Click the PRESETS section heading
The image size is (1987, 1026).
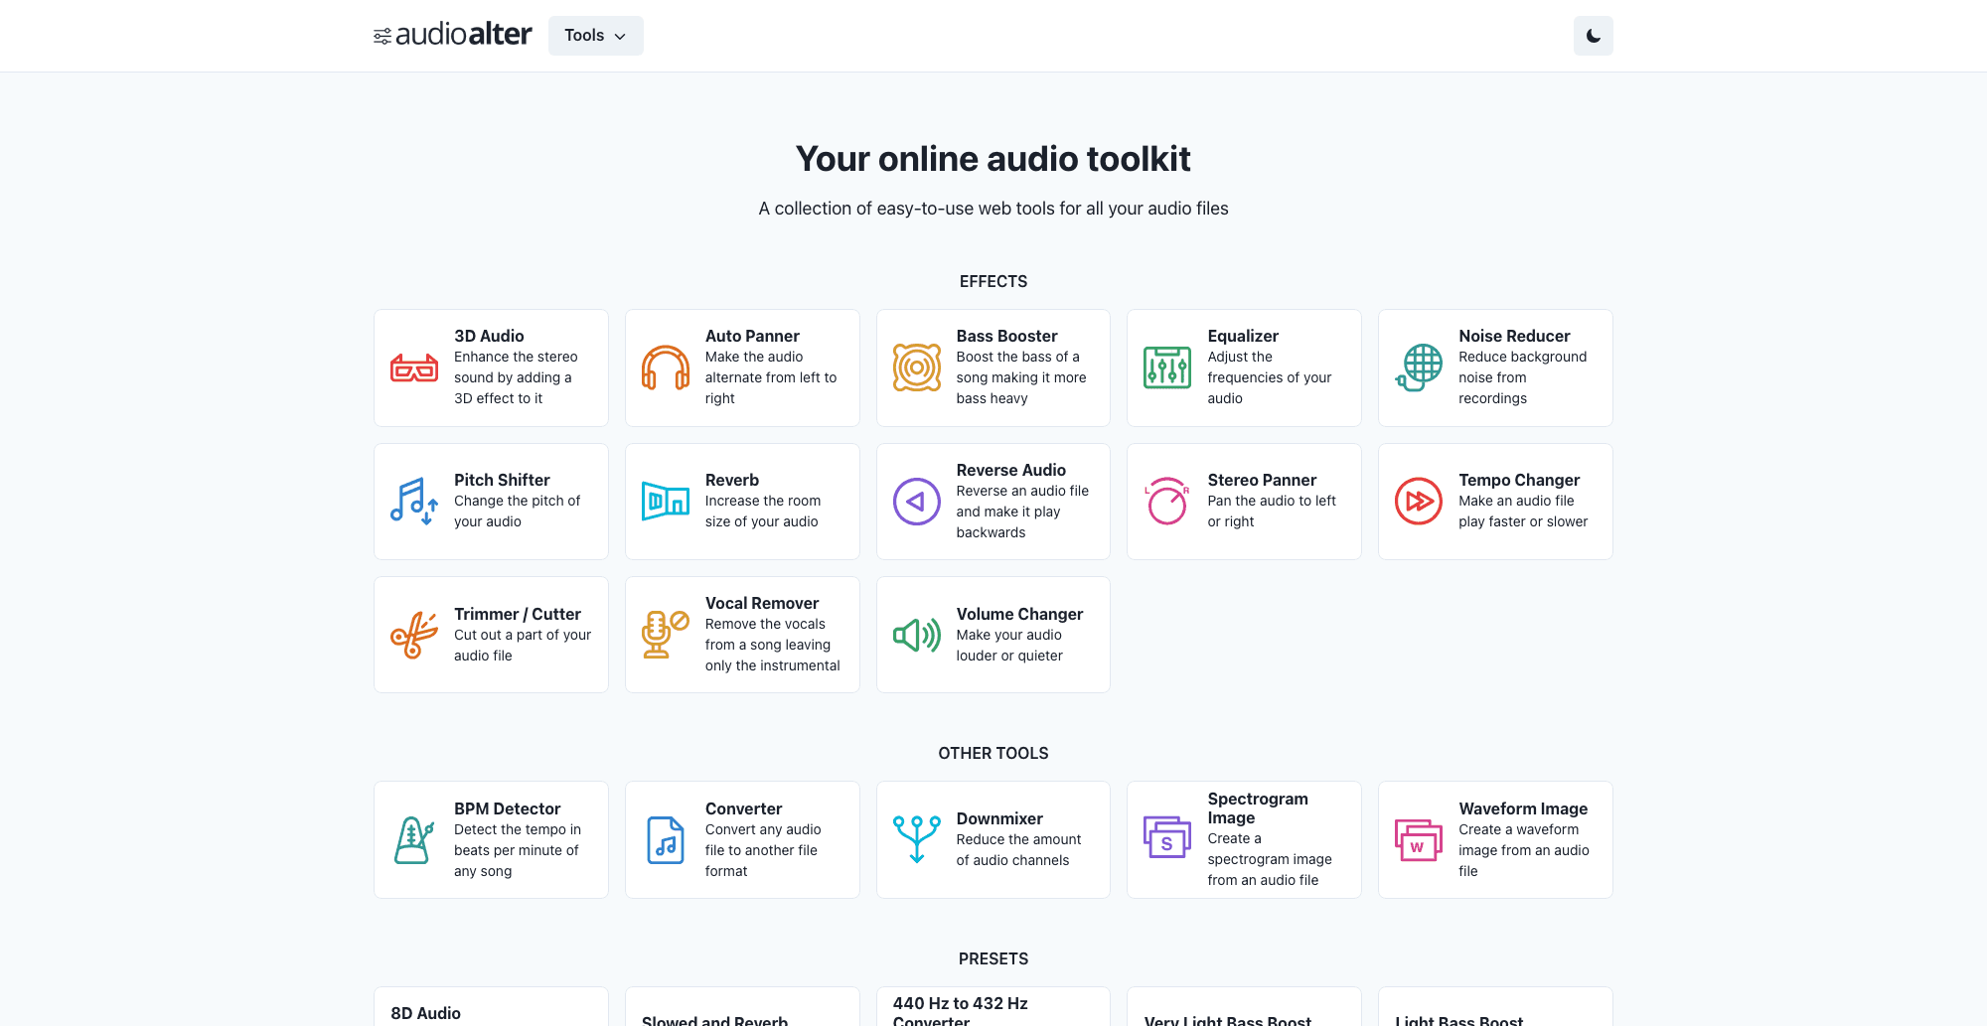coord(993,958)
